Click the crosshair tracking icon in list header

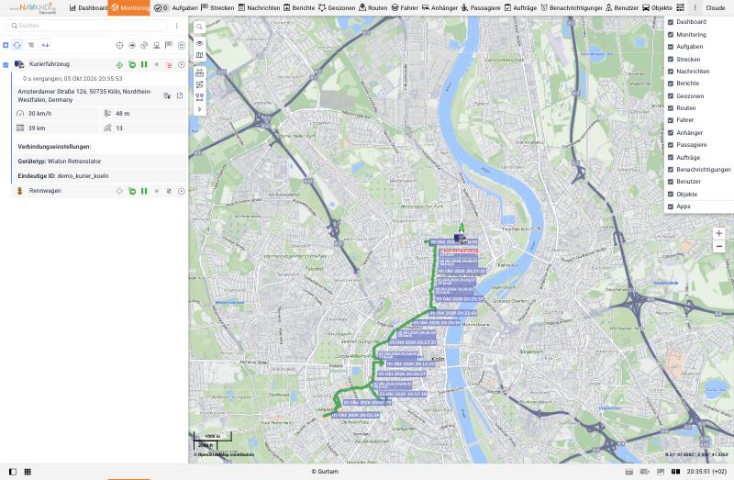pyautogui.click(x=119, y=45)
